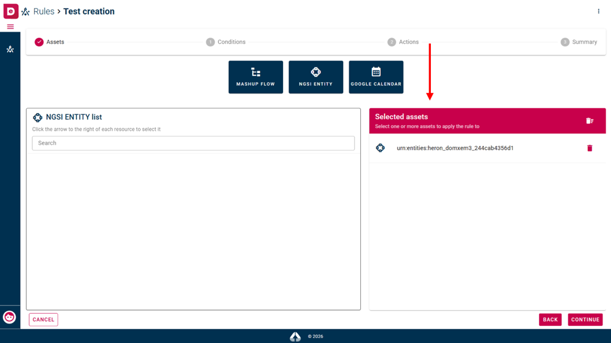Click the user avatar icon at bottom-left
Screen dimensions: 611x343
[9, 317]
